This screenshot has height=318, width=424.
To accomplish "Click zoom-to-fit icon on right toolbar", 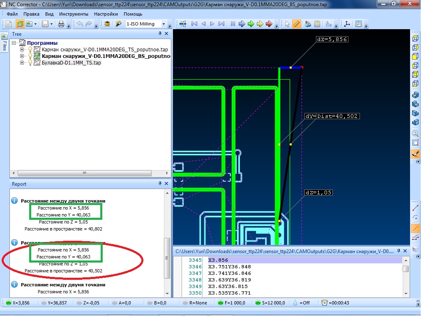I will [x=415, y=143].
